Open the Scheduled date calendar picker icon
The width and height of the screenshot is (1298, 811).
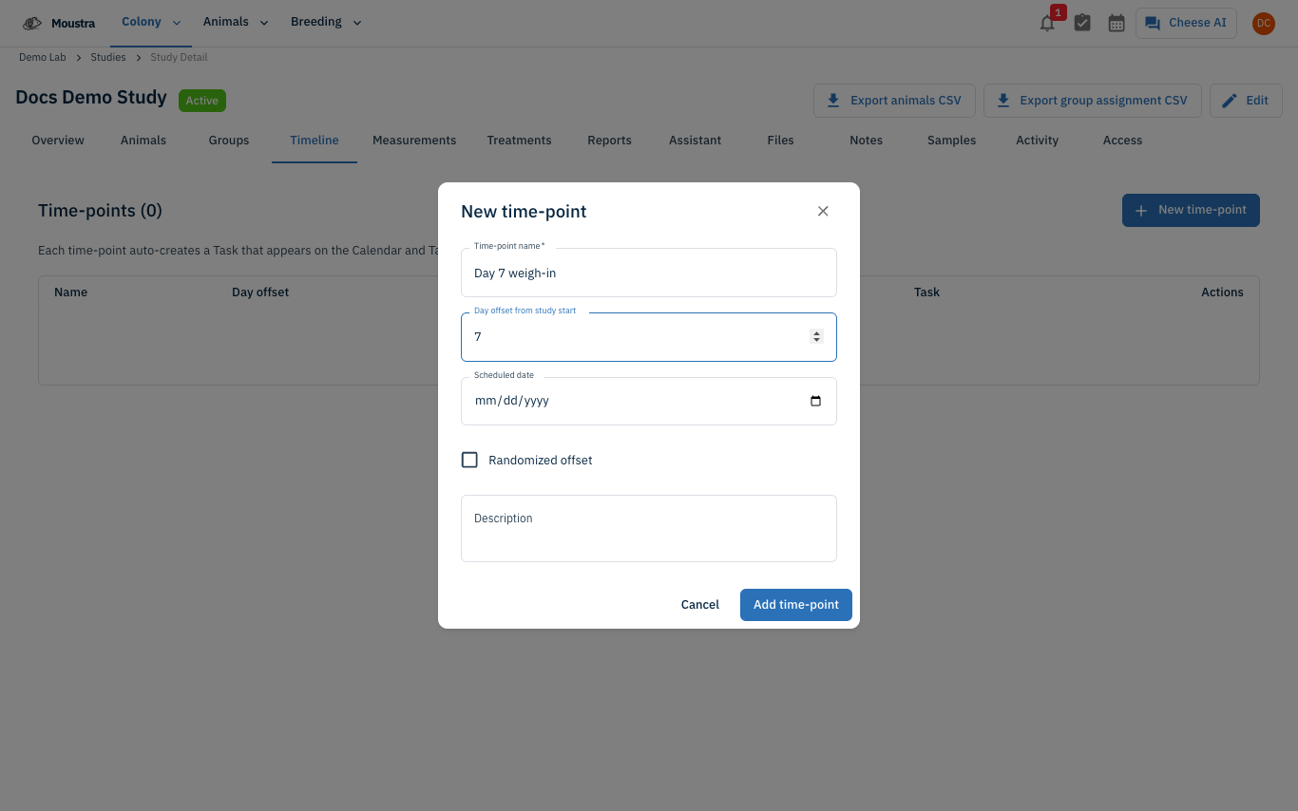815,401
